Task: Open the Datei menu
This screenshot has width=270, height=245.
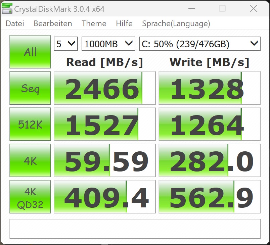Action: click(x=15, y=23)
